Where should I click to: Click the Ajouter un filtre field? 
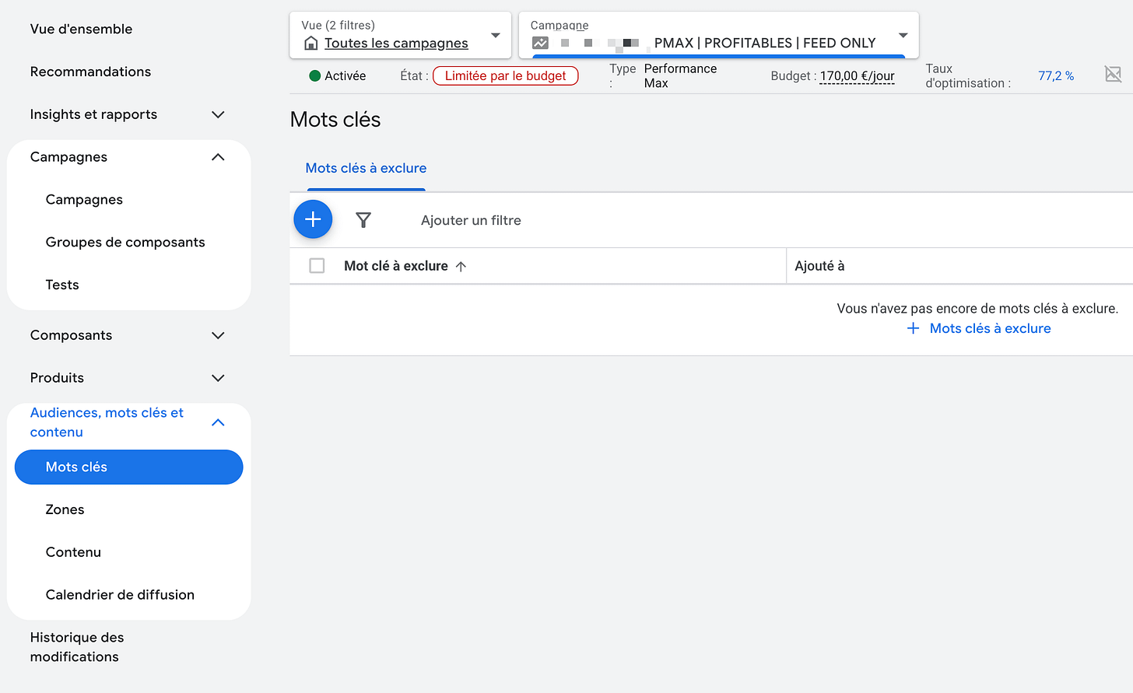(x=471, y=220)
